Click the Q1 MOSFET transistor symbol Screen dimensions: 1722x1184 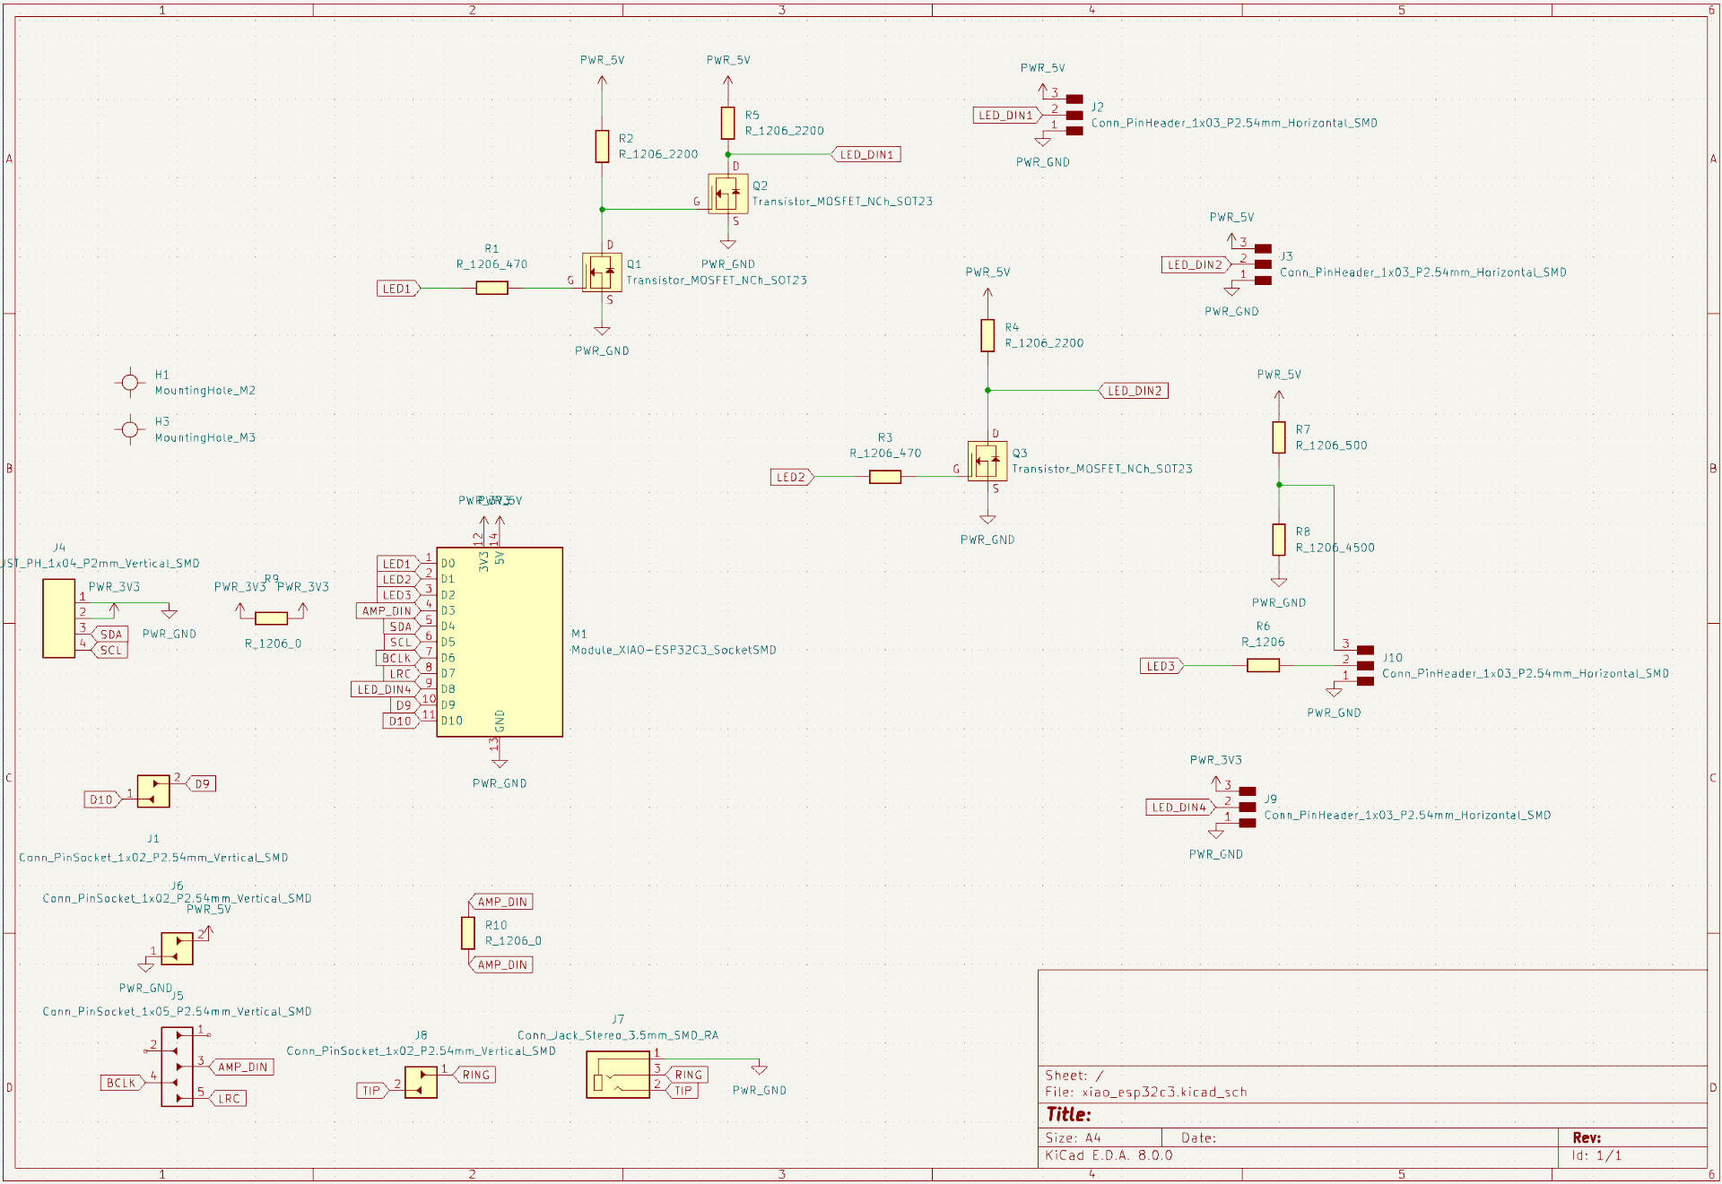[x=602, y=272]
